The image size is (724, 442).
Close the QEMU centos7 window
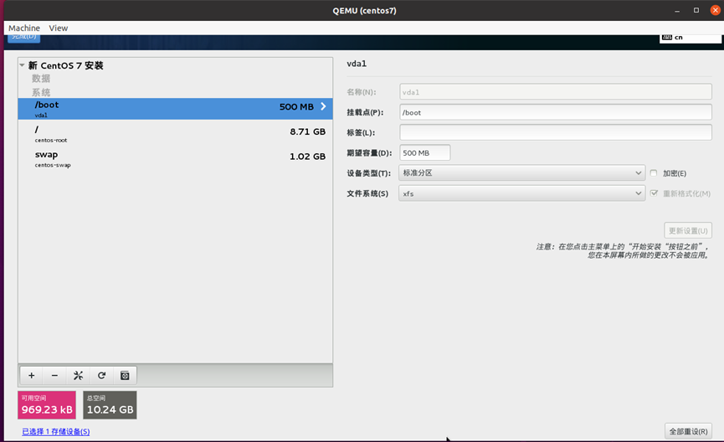click(x=716, y=10)
